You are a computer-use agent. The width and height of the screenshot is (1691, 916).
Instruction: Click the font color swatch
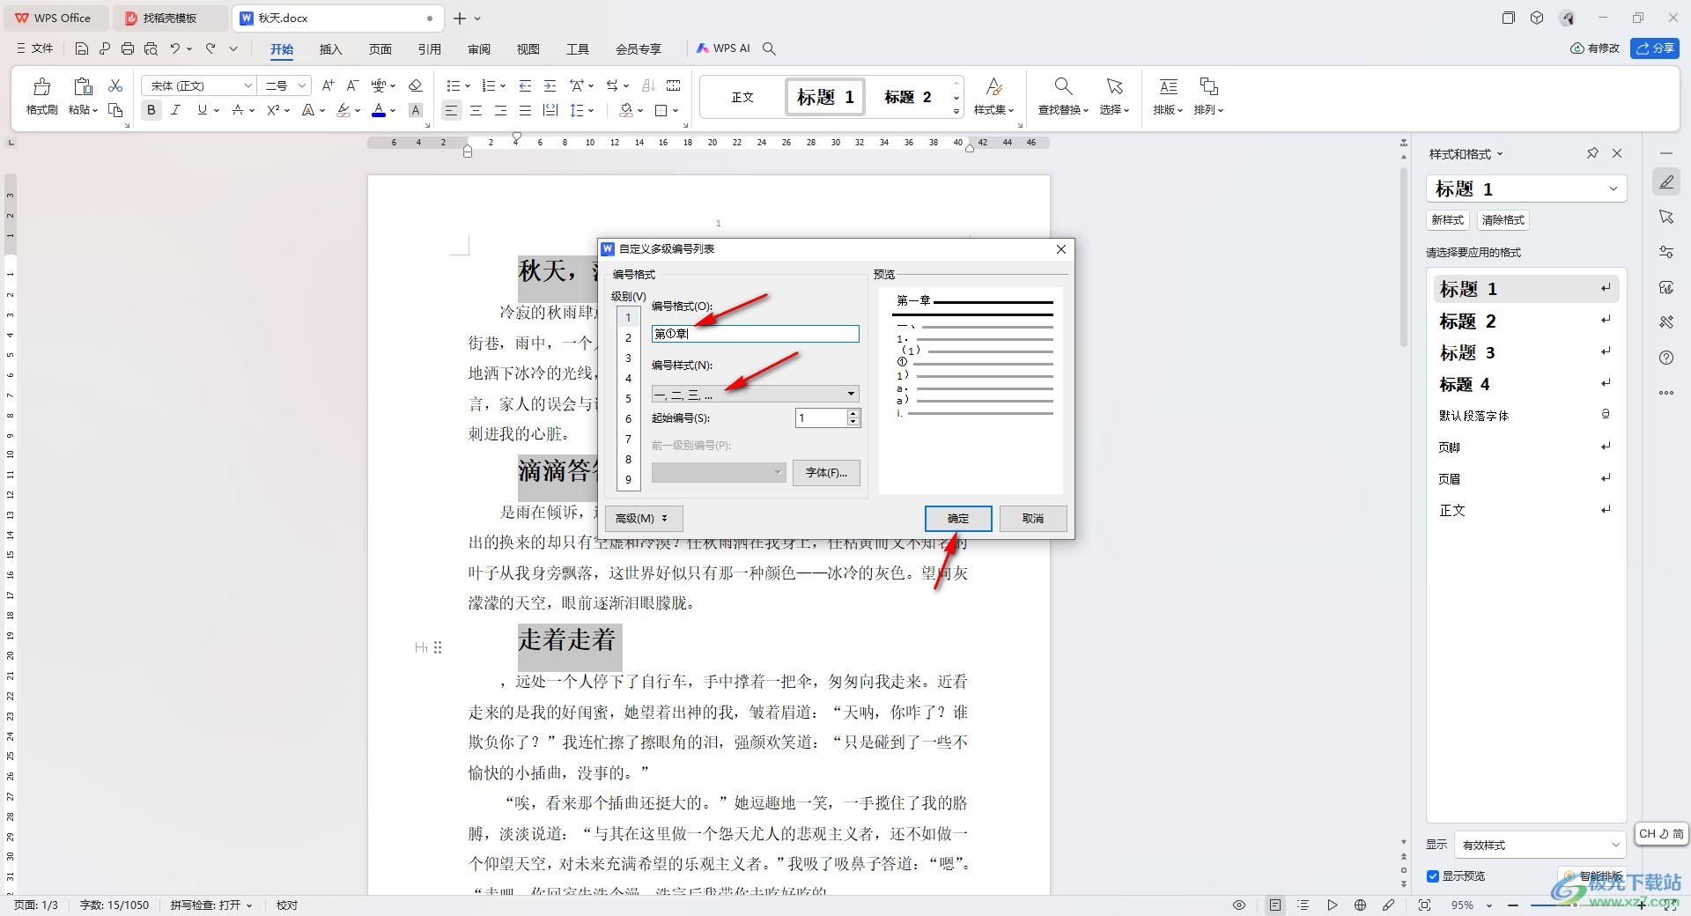tap(379, 110)
